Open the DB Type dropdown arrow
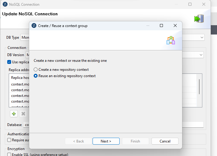Image resolution: width=217 pixels, height=156 pixels. coord(202,37)
